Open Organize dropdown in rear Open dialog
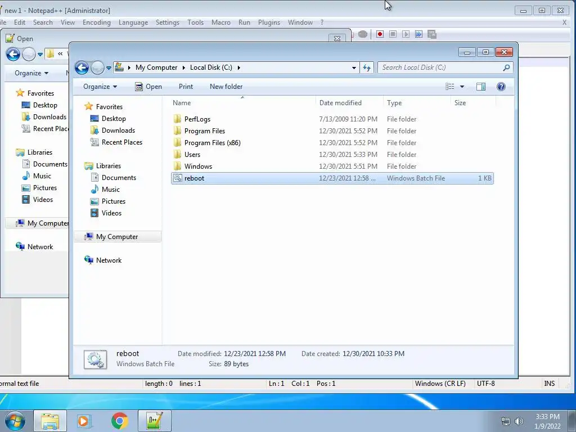 tap(31, 73)
